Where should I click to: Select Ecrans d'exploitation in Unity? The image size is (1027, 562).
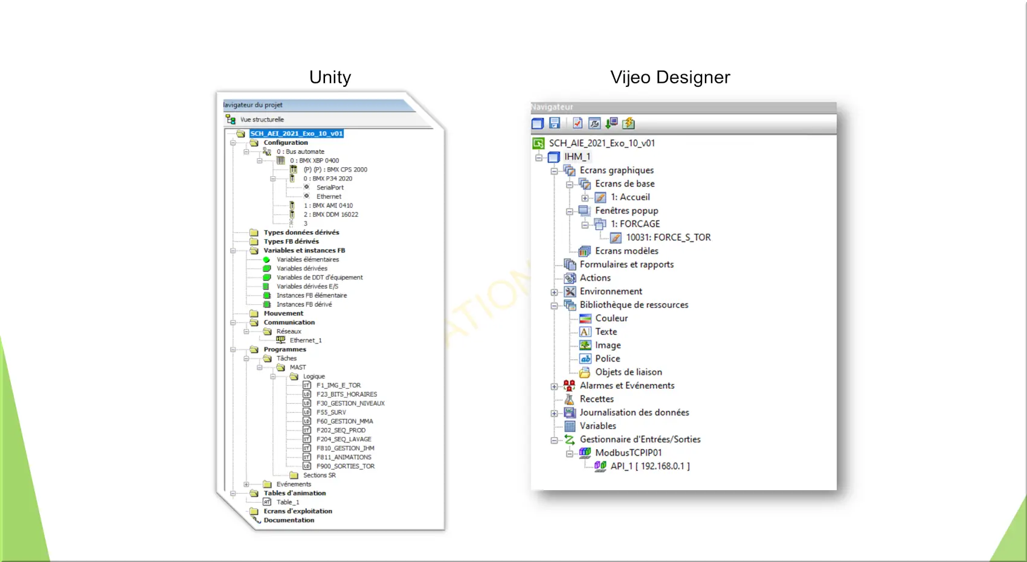298,511
